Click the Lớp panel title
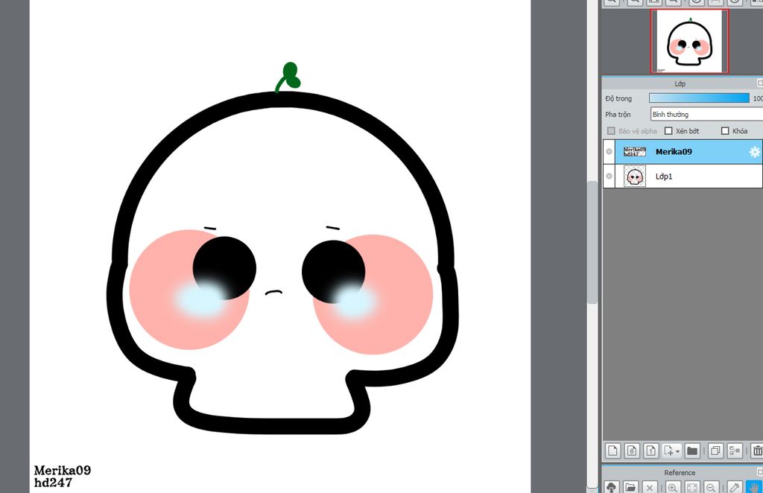Viewport: 763px width, 493px height. (x=680, y=83)
